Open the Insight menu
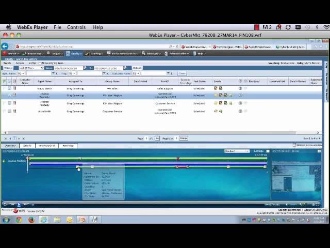Screen dimensions: 330x248 [55, 54]
